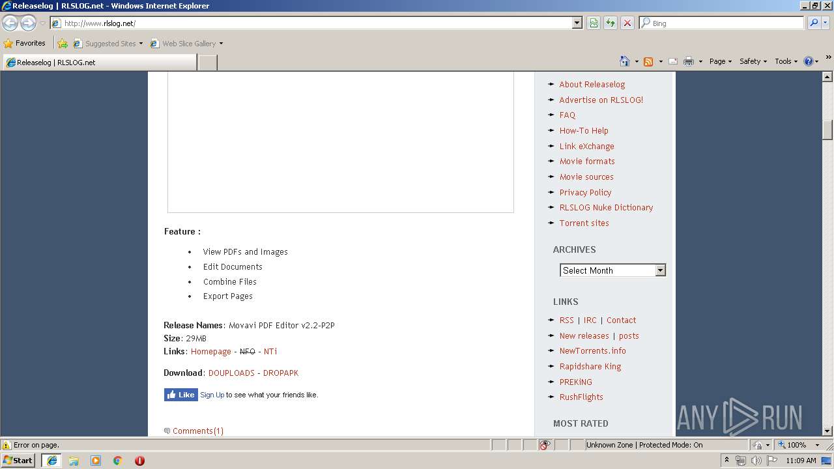Open the Advertise on RLSLOG! link

click(x=601, y=100)
